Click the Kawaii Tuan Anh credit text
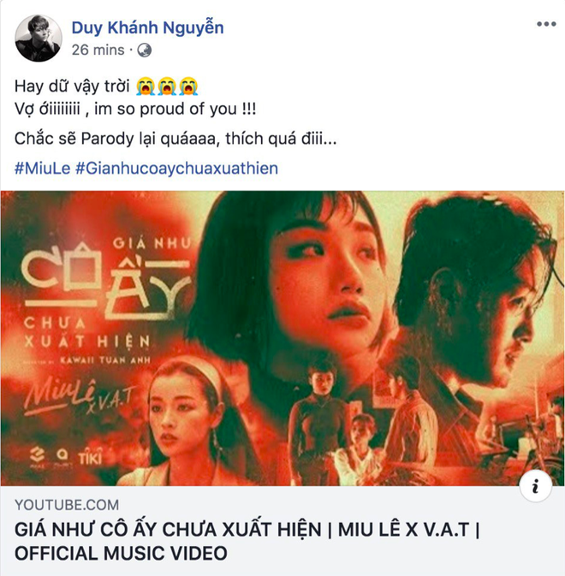Image resolution: width=565 pixels, height=576 pixels. [105, 360]
